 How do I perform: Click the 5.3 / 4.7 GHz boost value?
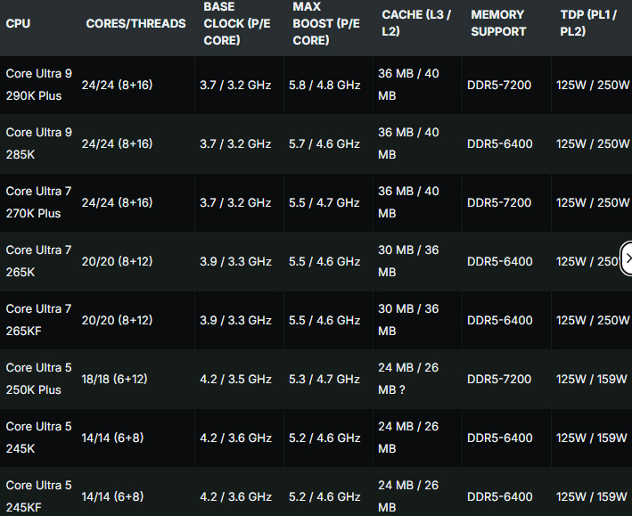324,379
